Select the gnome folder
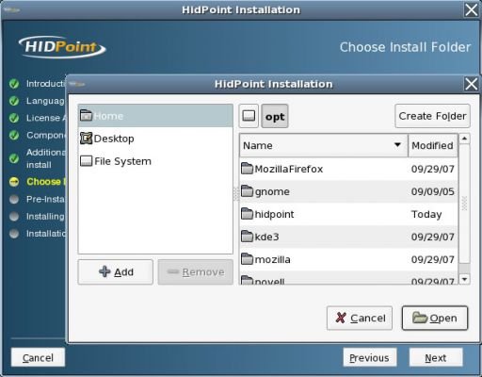 348,191
